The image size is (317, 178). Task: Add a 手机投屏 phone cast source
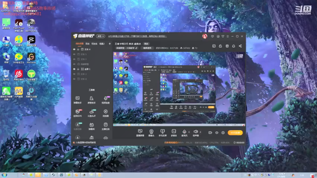tap(162, 133)
